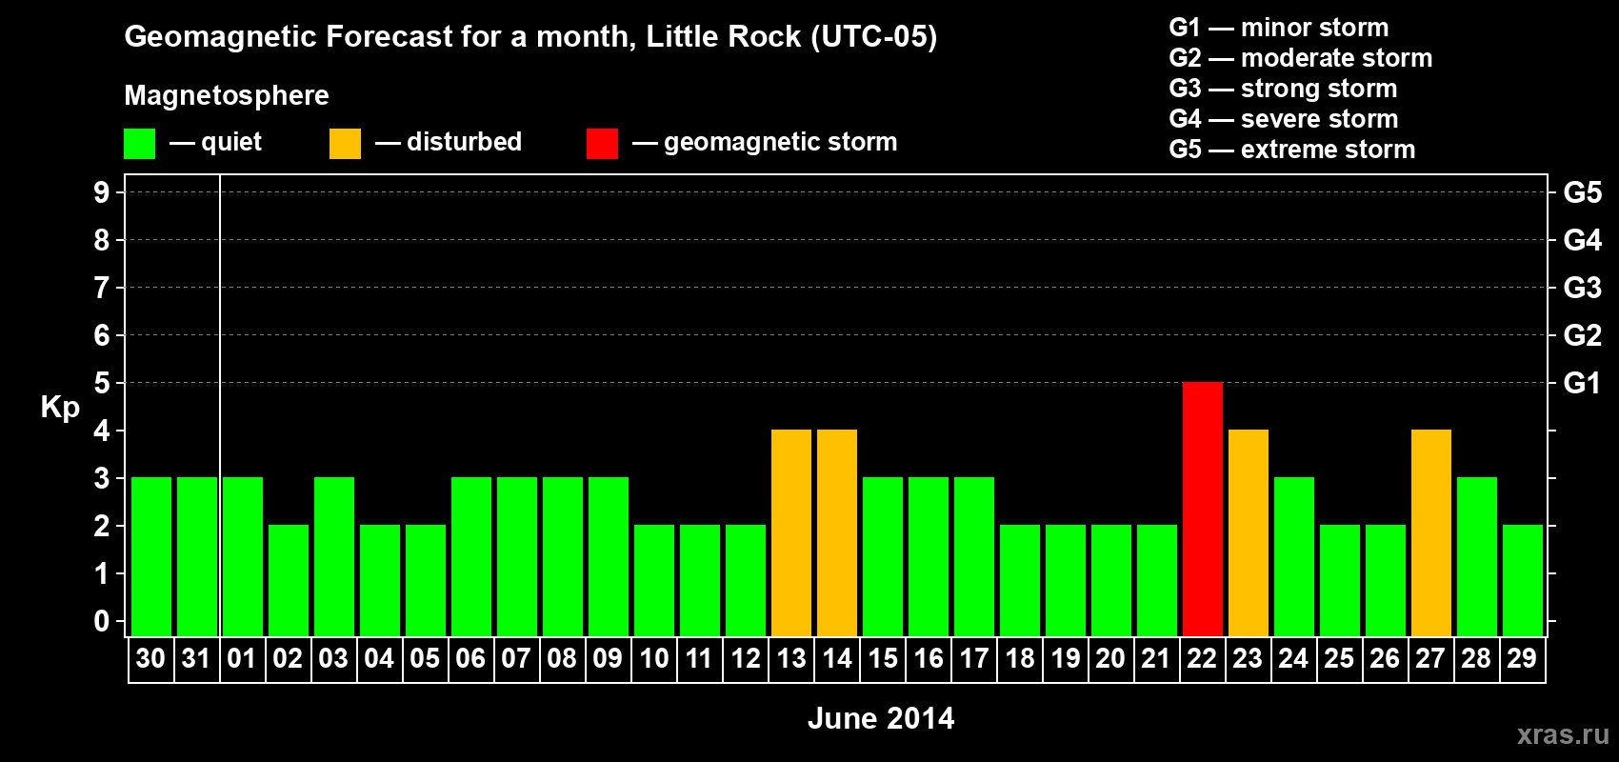
Task: Click the 'G2 — moderate storm' legend line
Action: point(1301,58)
